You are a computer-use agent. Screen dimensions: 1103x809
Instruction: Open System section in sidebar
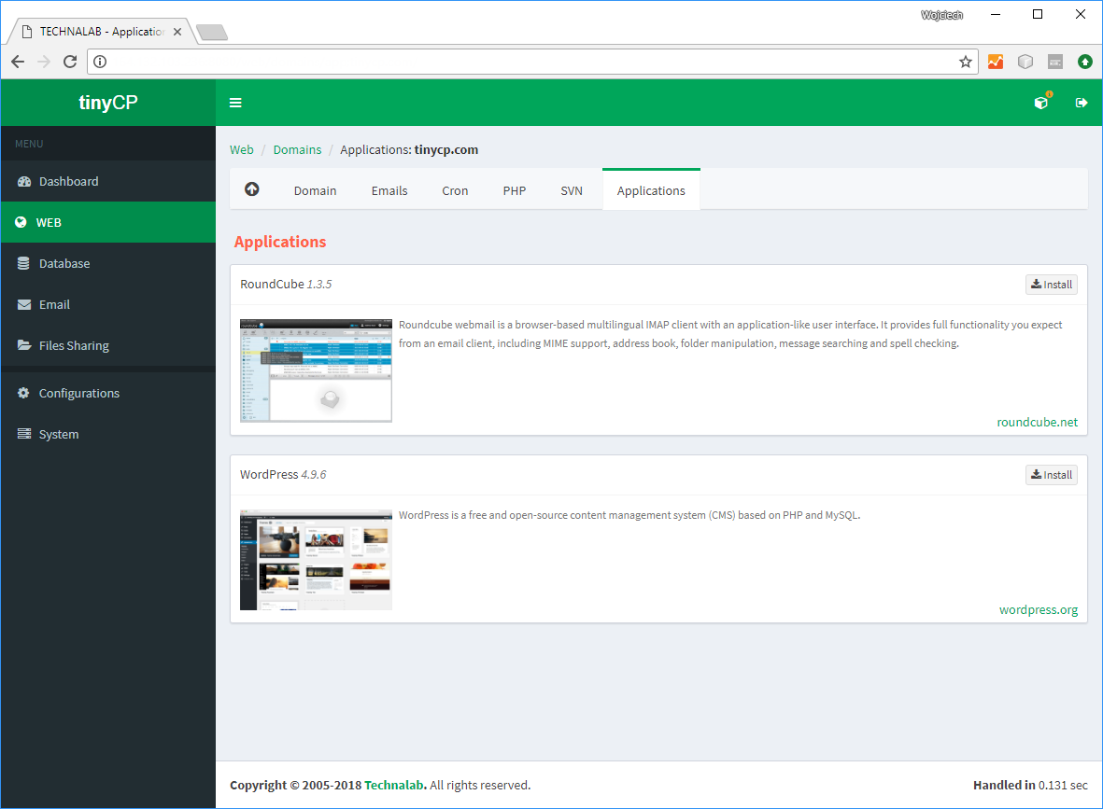tap(108, 434)
